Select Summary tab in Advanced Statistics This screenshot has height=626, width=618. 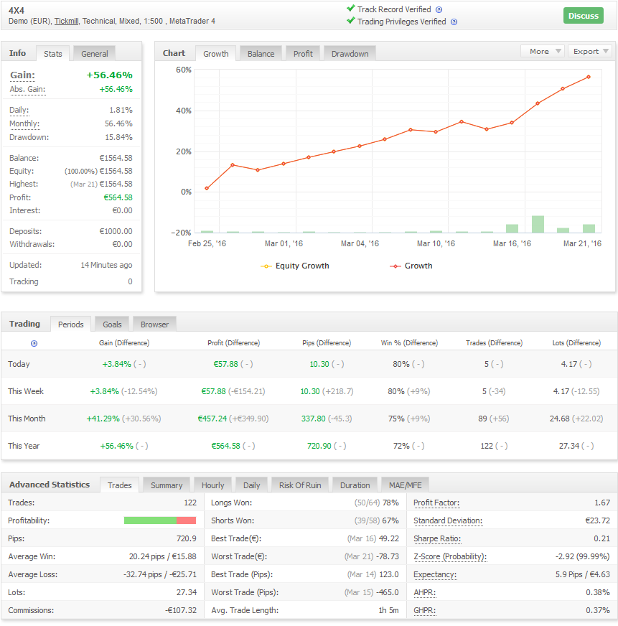pyautogui.click(x=167, y=485)
